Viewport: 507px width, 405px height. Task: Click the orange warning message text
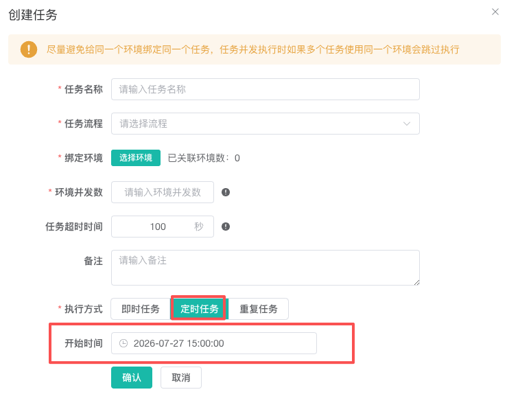pos(253,50)
